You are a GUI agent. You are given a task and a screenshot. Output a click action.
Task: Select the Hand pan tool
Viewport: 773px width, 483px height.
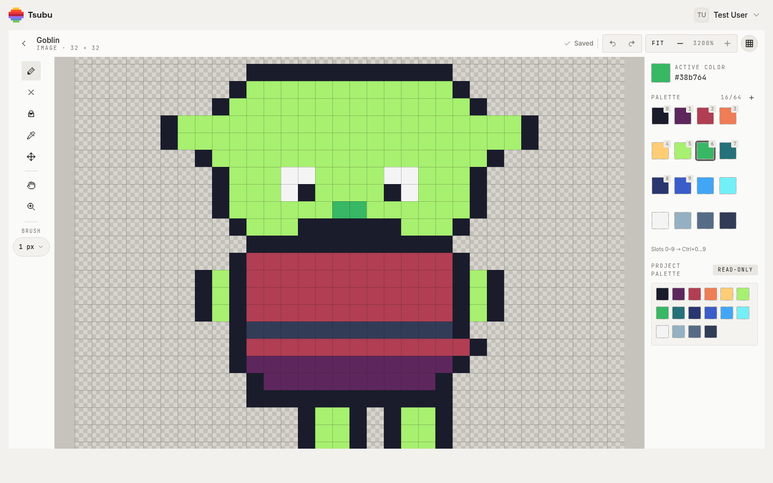coord(31,185)
